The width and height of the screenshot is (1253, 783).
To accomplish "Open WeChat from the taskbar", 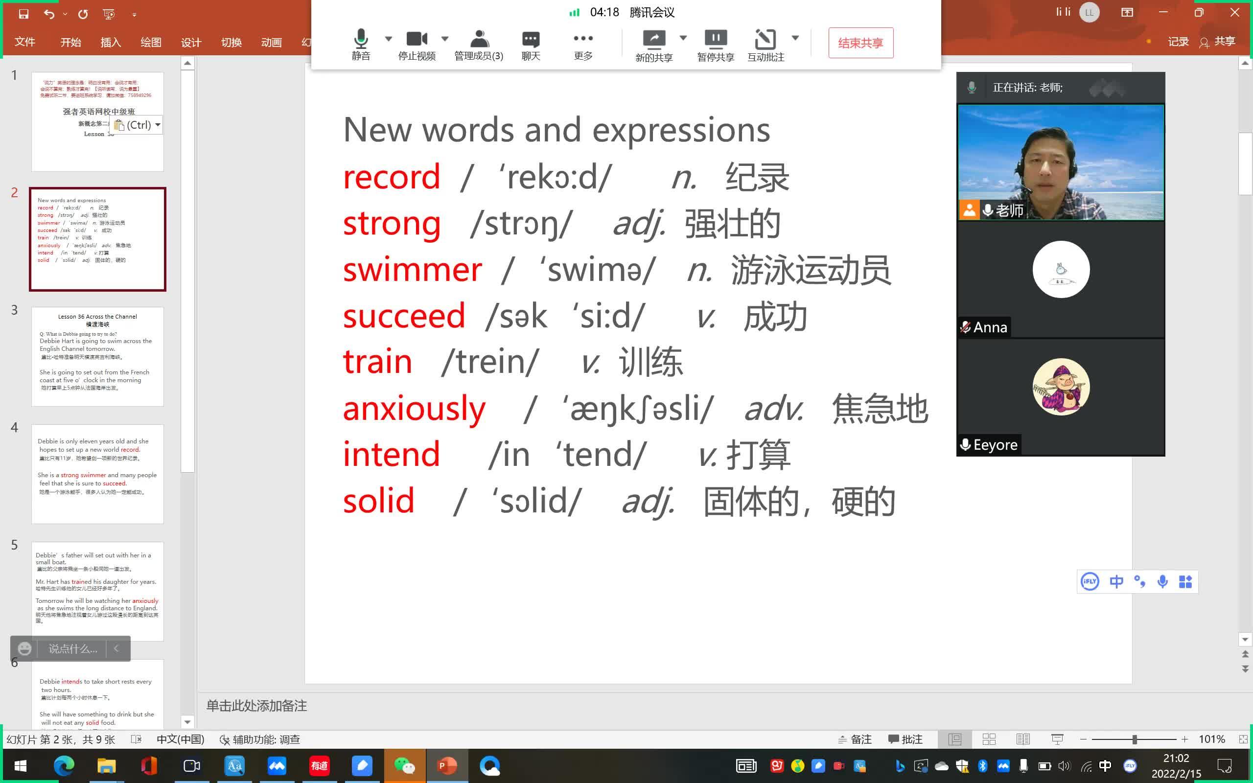I will pyautogui.click(x=404, y=765).
